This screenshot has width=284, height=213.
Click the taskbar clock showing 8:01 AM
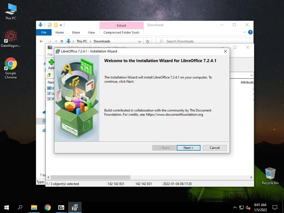coord(260,207)
